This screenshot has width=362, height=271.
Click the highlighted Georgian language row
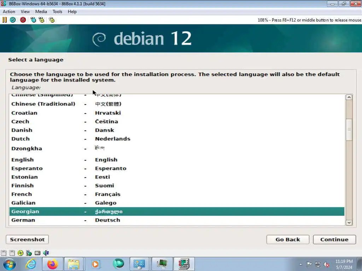click(177, 212)
